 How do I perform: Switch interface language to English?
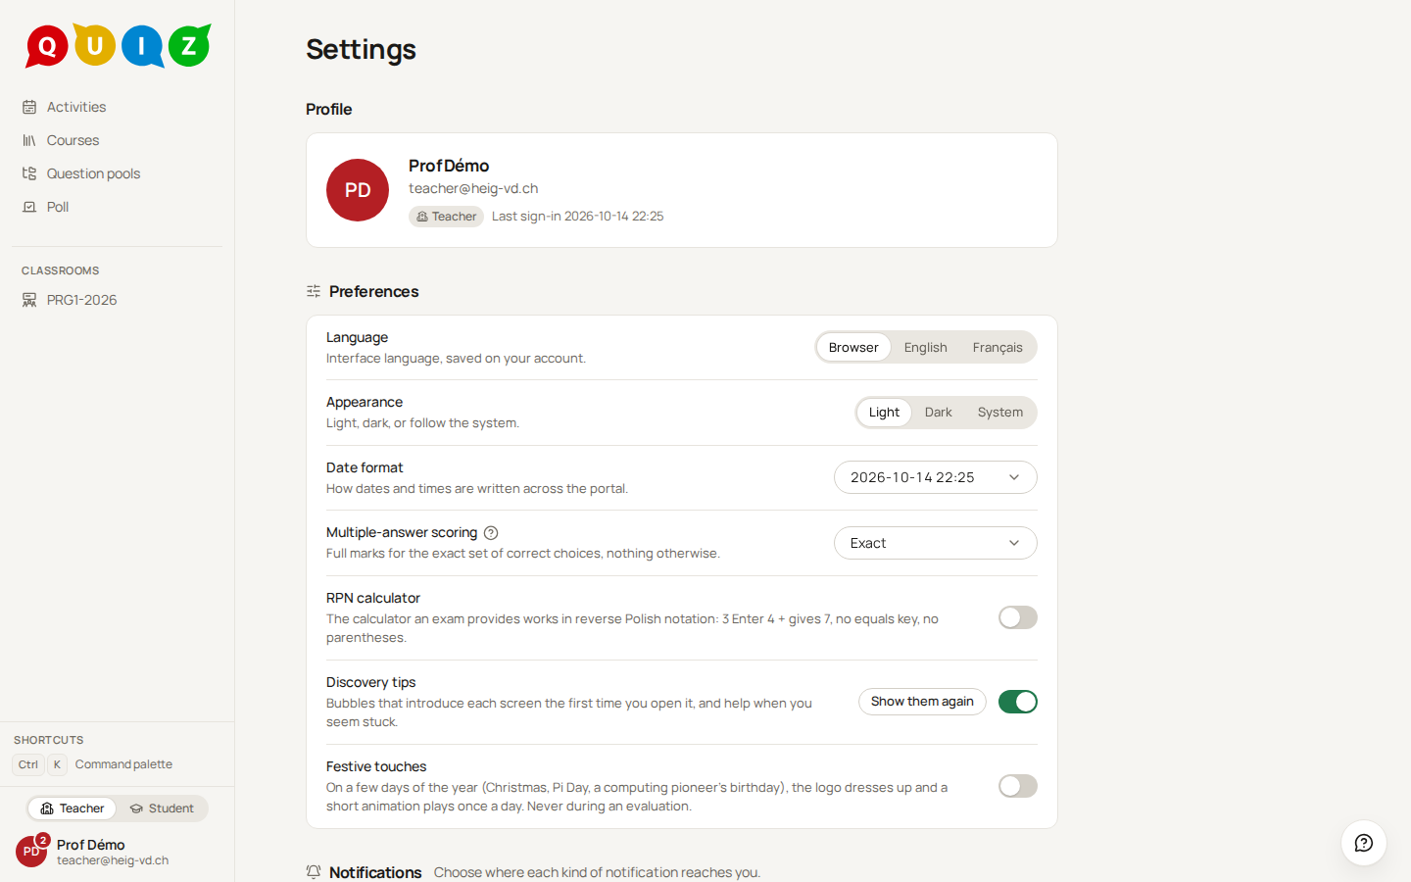925,348
